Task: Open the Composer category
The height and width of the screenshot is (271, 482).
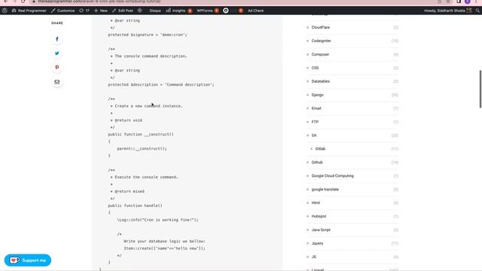Action: (x=320, y=54)
